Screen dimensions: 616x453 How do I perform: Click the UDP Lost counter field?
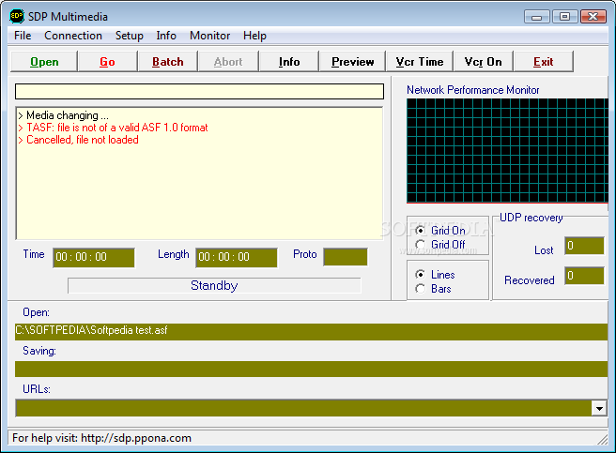point(584,246)
